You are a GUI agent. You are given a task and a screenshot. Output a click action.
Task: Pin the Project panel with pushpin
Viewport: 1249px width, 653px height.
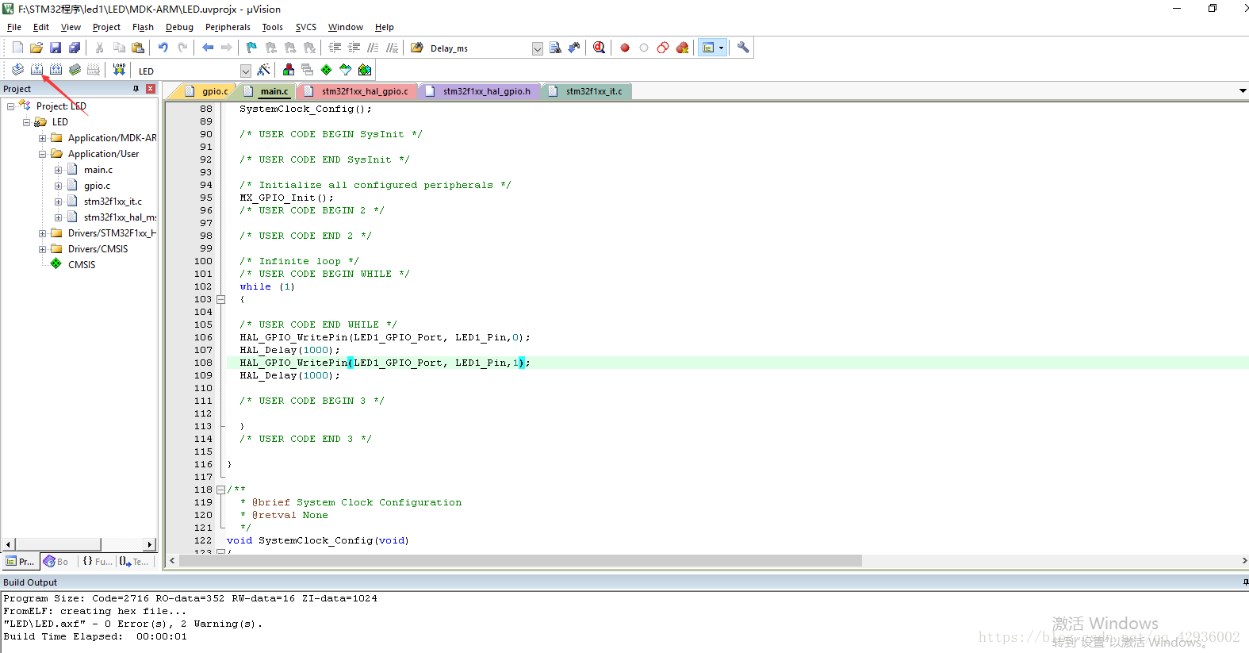(136, 89)
